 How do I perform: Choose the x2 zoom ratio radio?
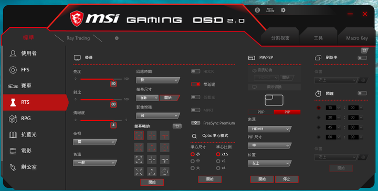coord(218,161)
